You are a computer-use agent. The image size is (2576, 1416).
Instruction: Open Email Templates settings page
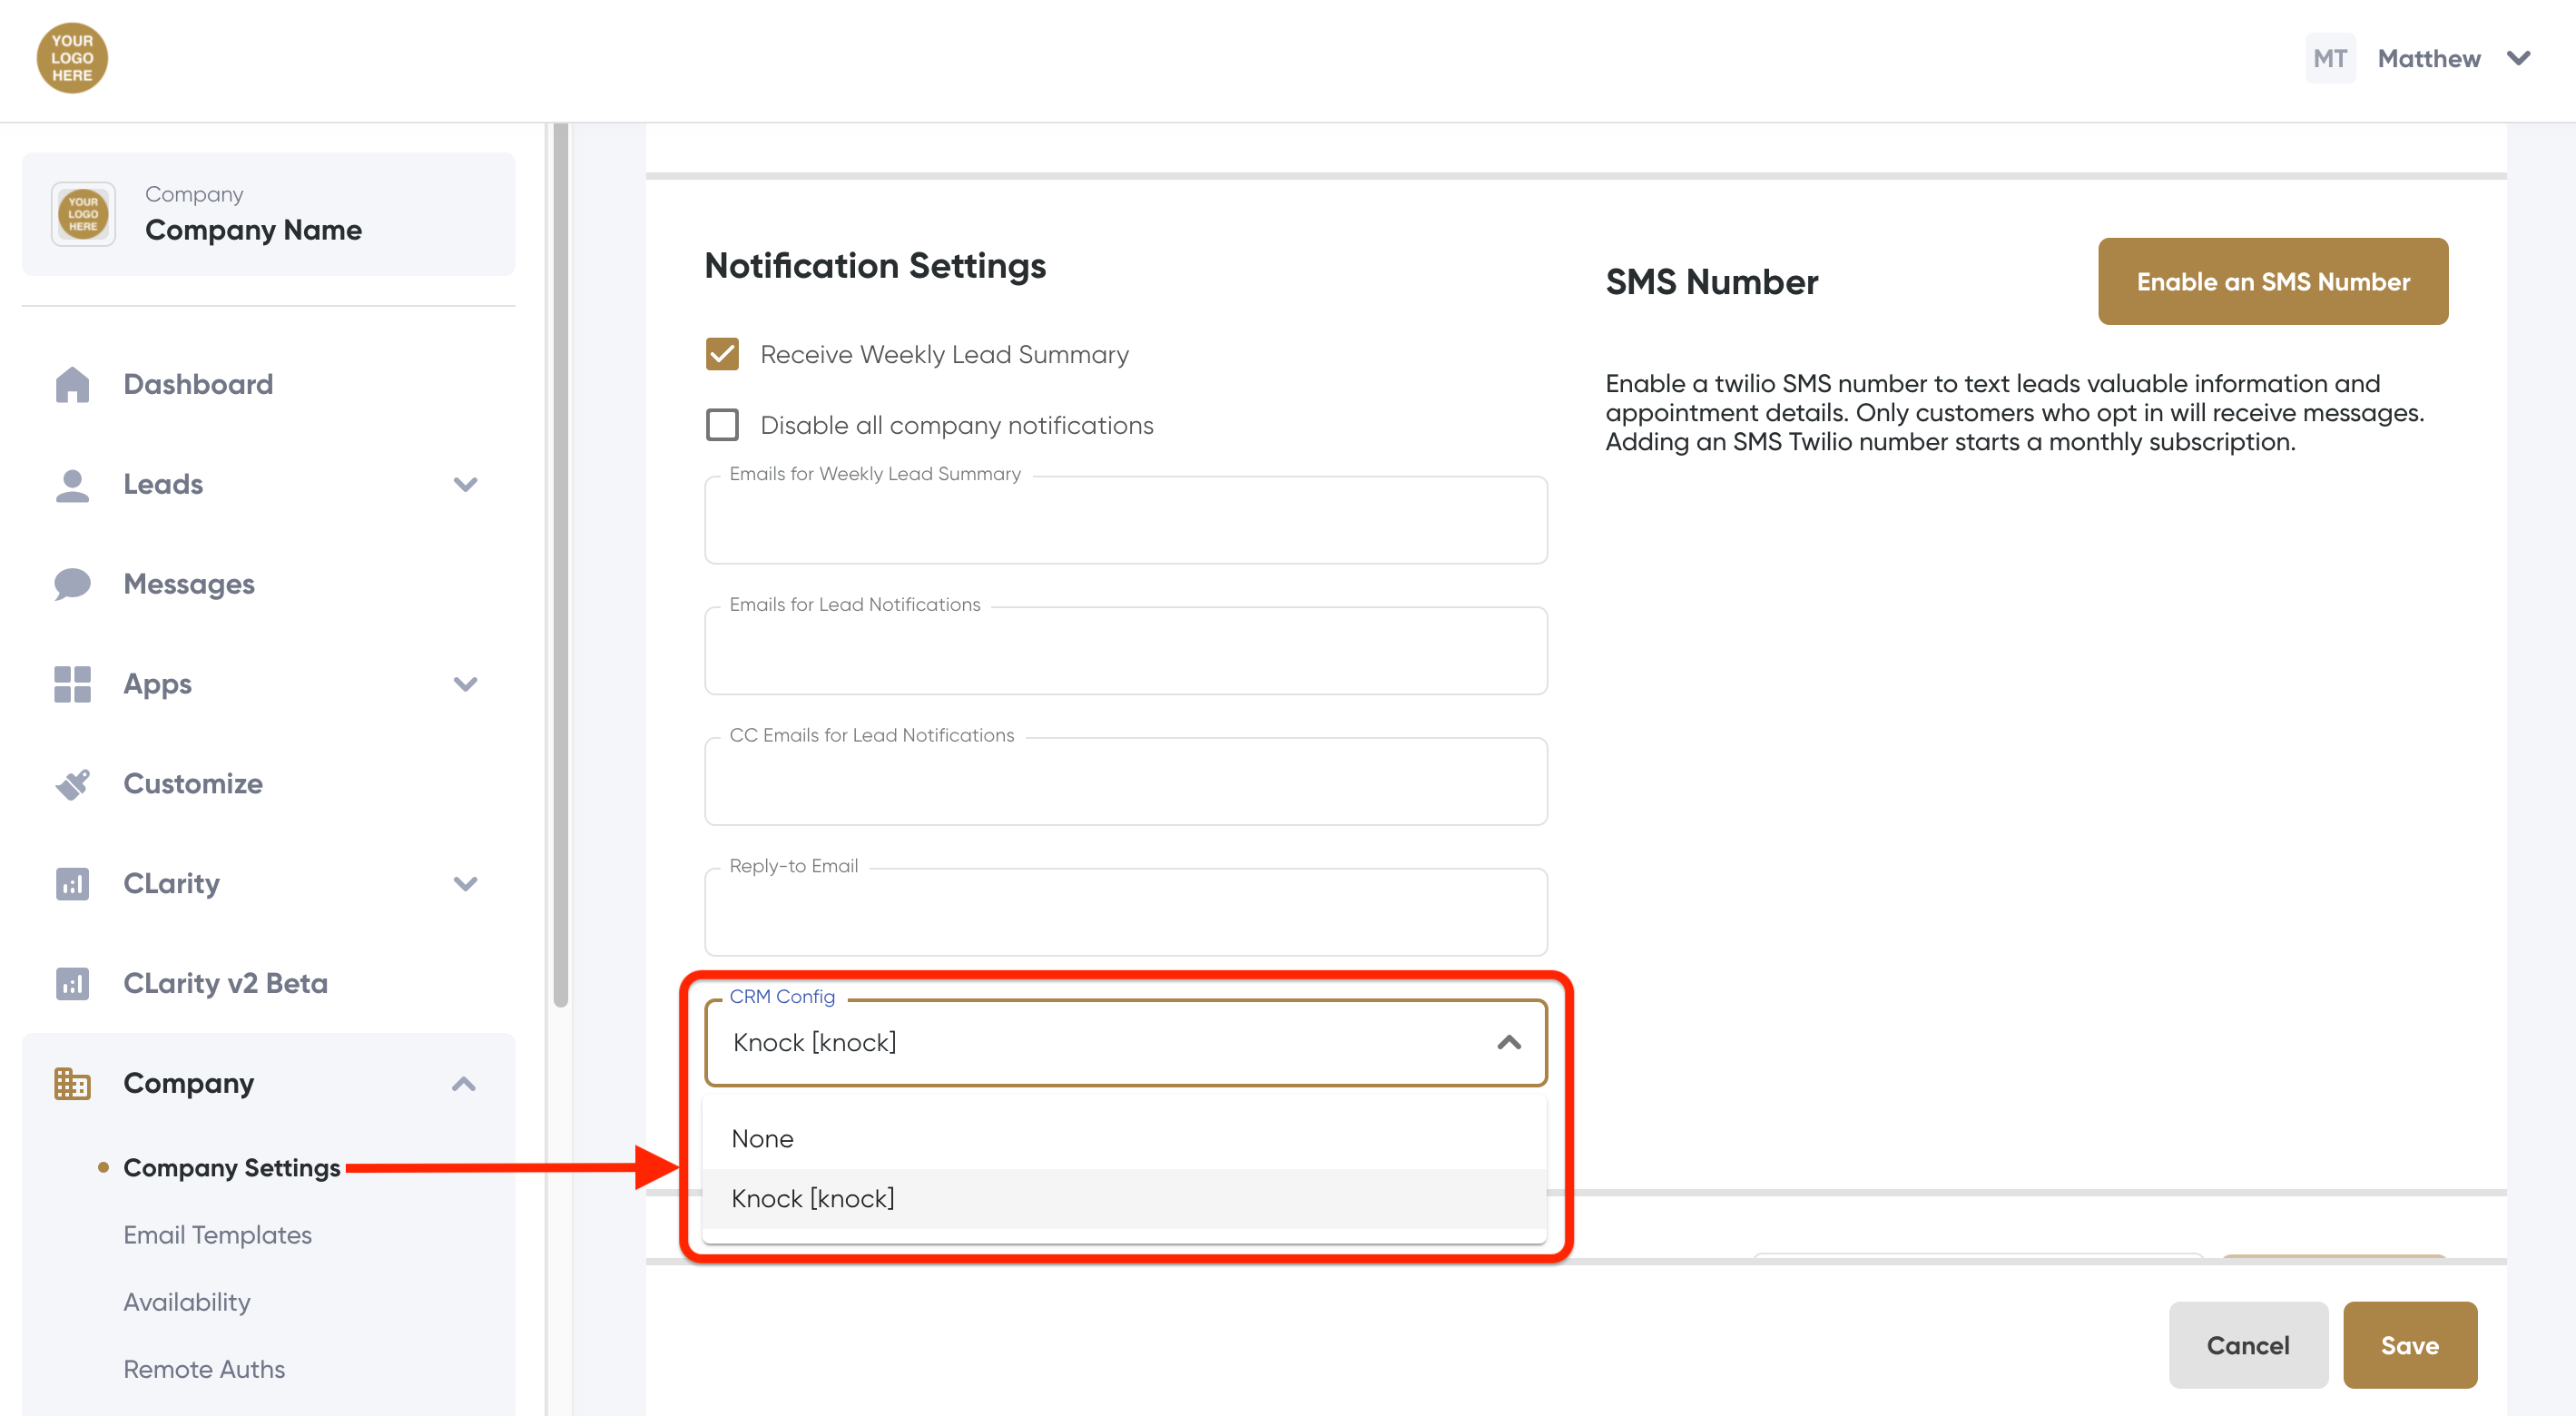[217, 1235]
